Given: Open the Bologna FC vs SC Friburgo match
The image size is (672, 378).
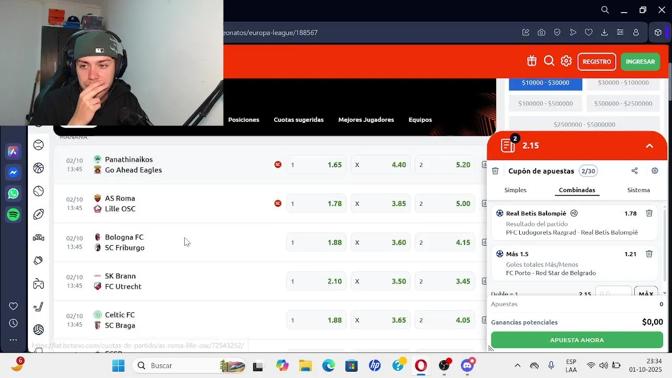Looking at the screenshot, I should [x=124, y=243].
